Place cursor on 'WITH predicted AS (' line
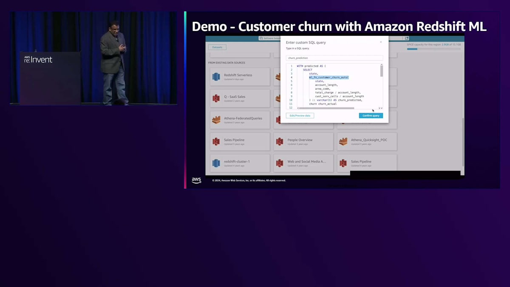 pos(311,66)
